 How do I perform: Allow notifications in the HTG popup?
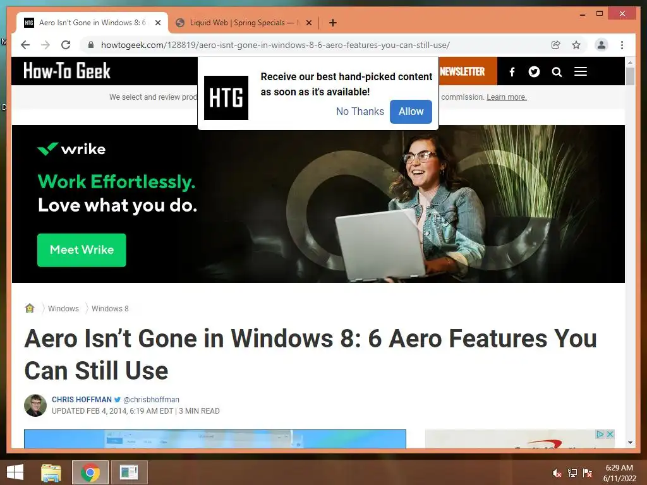point(411,111)
